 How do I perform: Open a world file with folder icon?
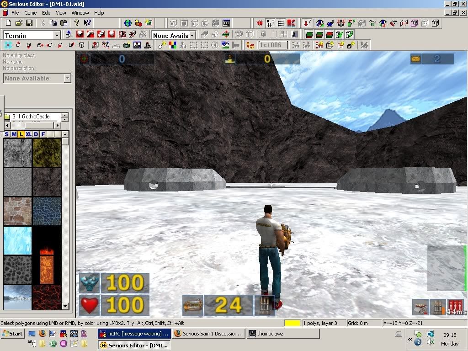19,23
